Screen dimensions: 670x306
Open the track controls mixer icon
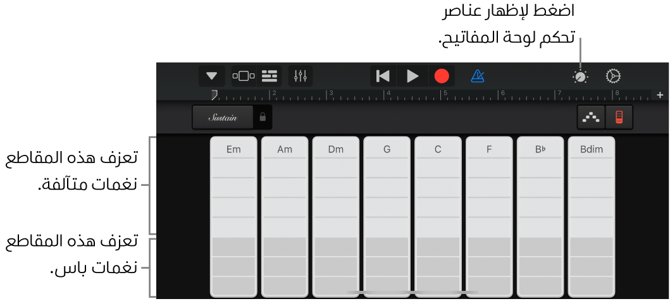click(x=301, y=76)
